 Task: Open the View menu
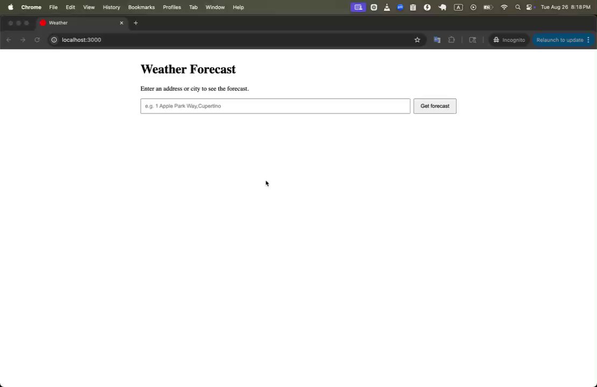(x=89, y=7)
